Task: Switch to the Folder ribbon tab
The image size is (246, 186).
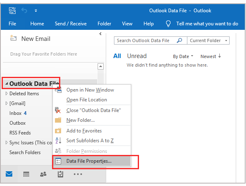Action: tap(104, 24)
